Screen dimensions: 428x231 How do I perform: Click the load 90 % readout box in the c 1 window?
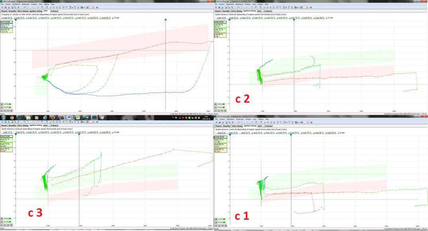[x=220, y=150]
